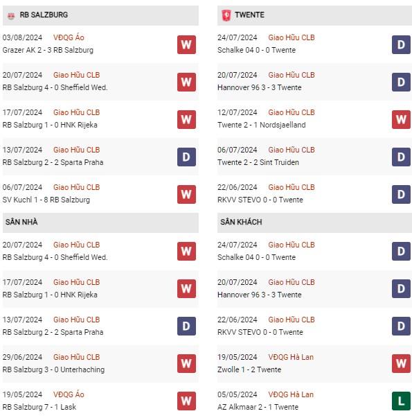The image size is (412, 418).
Task: Click the Twente club crest icon
Action: pyautogui.click(x=226, y=15)
